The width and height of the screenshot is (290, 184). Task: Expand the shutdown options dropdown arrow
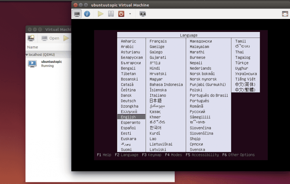[130, 14]
